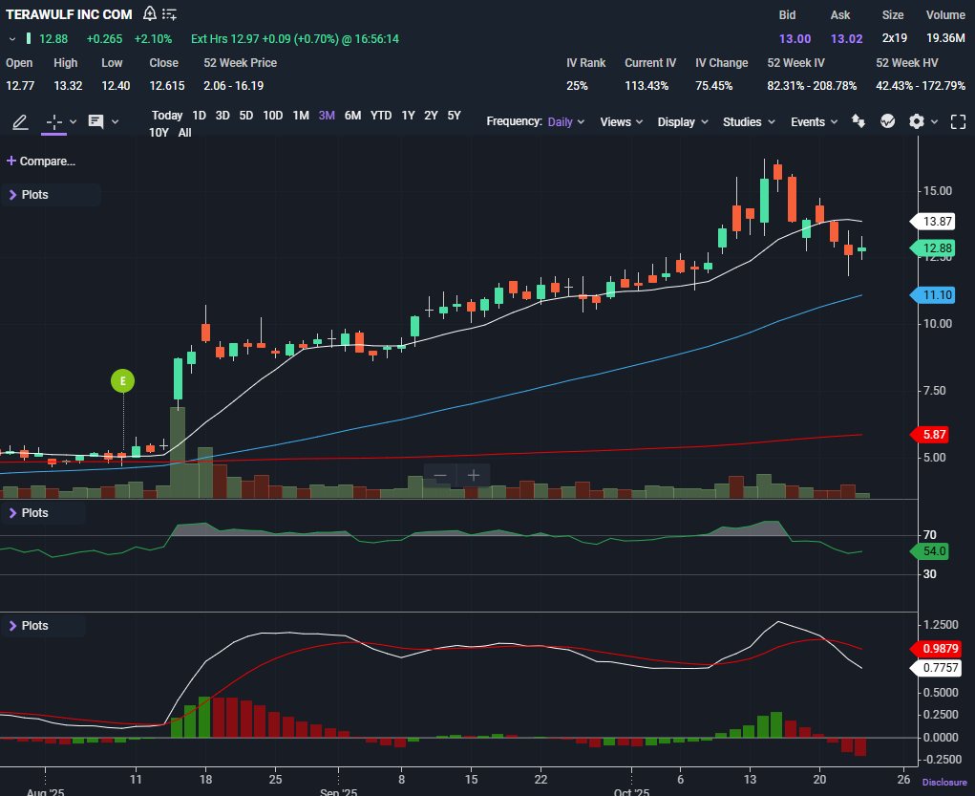975x796 pixels.
Task: Click the TERAWULF INC COM title
Action: (69, 14)
